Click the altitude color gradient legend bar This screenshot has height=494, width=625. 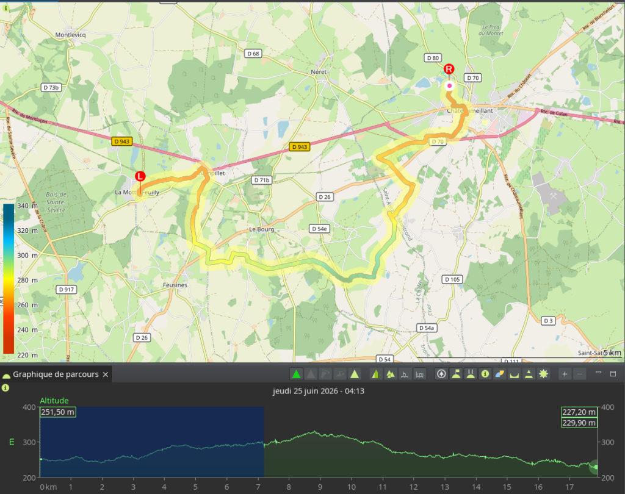click(x=9, y=279)
